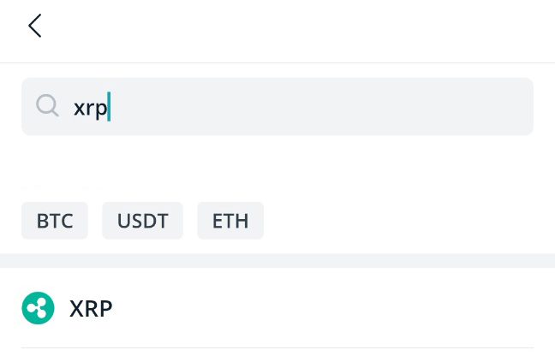Tap the green XRP coin logo

tap(38, 308)
